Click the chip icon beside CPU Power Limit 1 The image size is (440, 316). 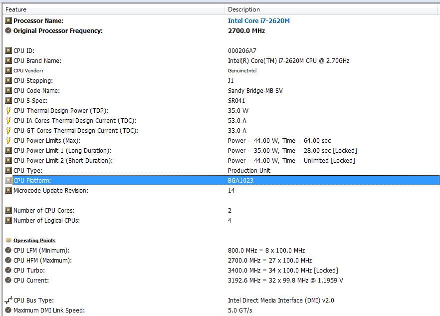[x=8, y=150]
